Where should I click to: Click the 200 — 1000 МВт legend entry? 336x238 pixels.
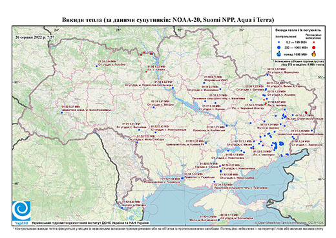tap(295, 47)
